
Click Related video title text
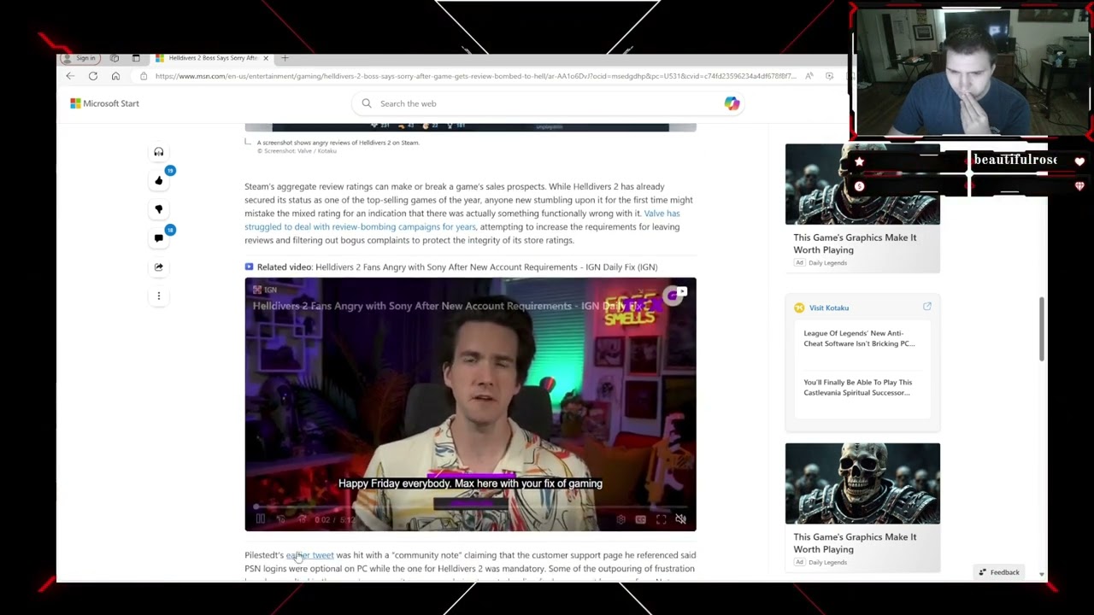coord(457,267)
